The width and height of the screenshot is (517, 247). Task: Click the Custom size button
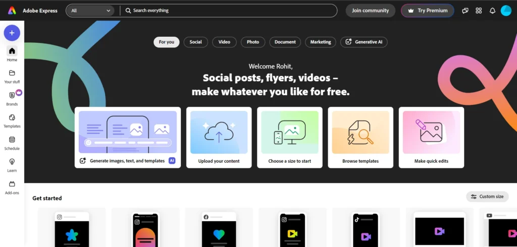487,197
